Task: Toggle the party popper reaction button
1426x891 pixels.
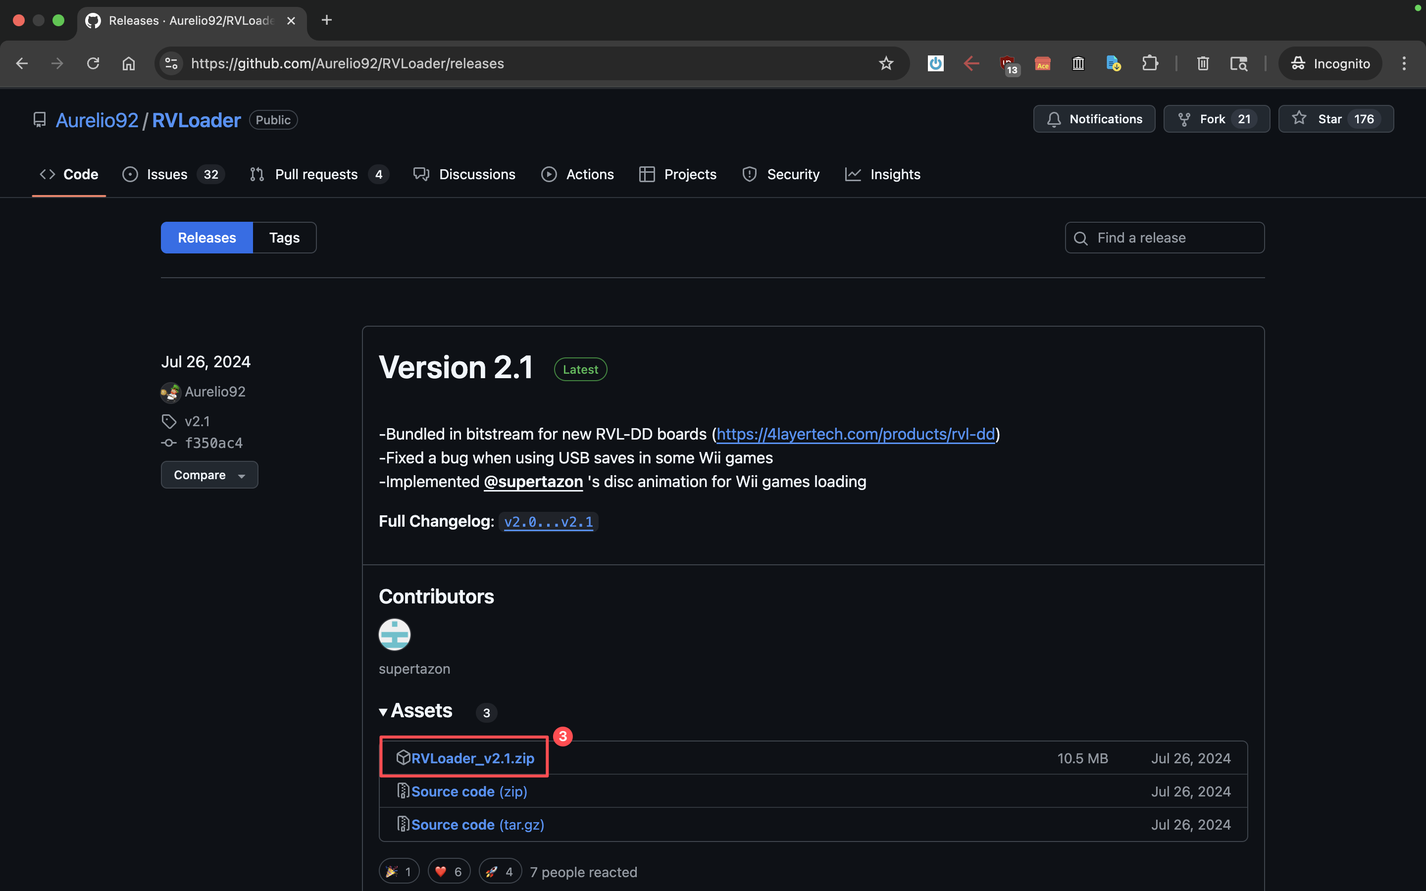Action: 399,871
